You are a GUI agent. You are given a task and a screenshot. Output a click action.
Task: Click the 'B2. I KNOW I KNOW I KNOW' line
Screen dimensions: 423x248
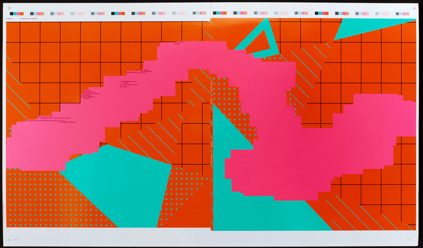pos(129,85)
